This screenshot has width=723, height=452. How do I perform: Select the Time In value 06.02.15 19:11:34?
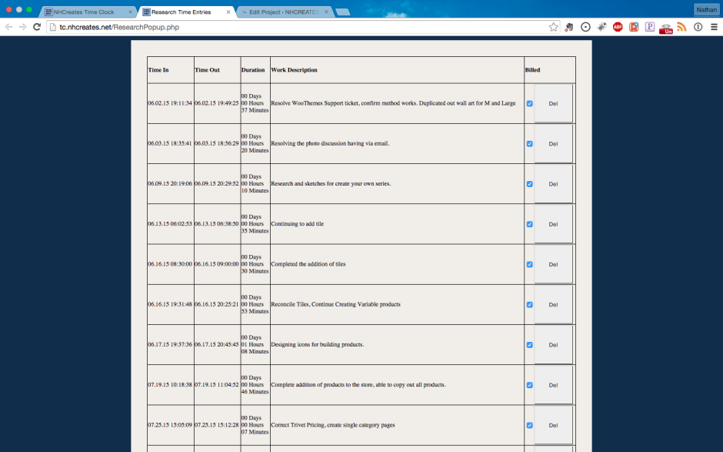170,103
